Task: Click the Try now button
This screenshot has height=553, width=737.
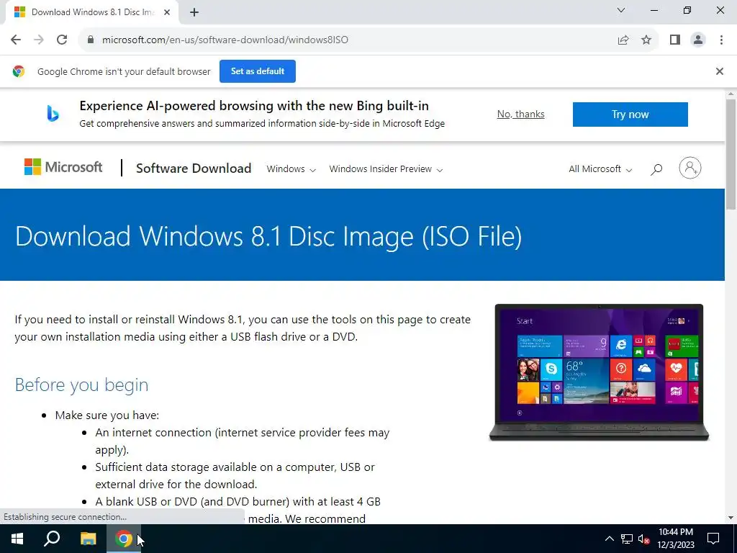Action: [630, 114]
